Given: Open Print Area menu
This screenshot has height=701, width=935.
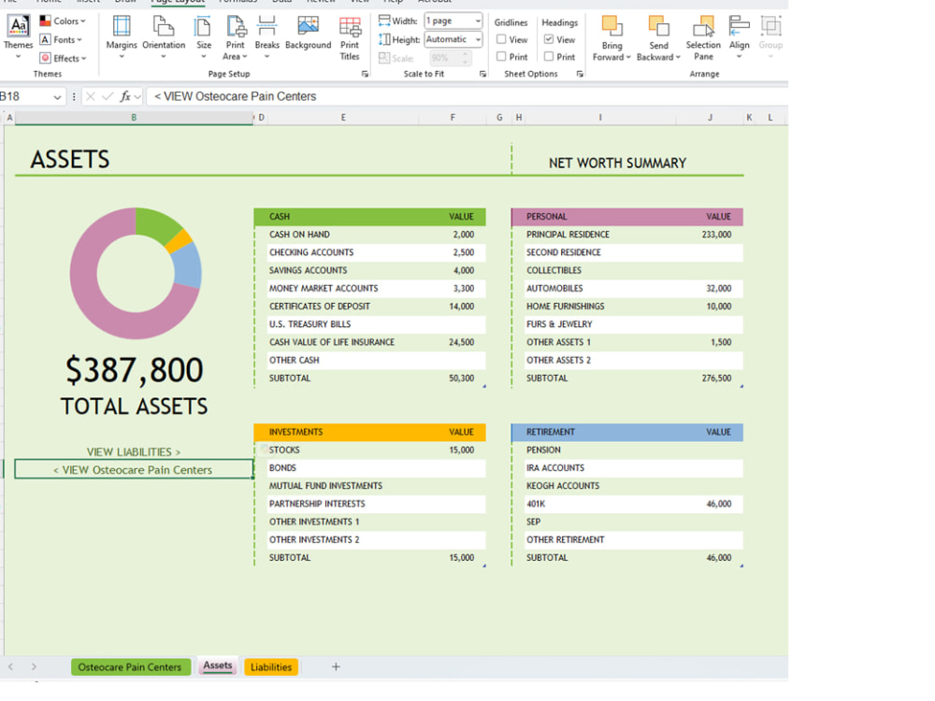Looking at the screenshot, I should (235, 37).
